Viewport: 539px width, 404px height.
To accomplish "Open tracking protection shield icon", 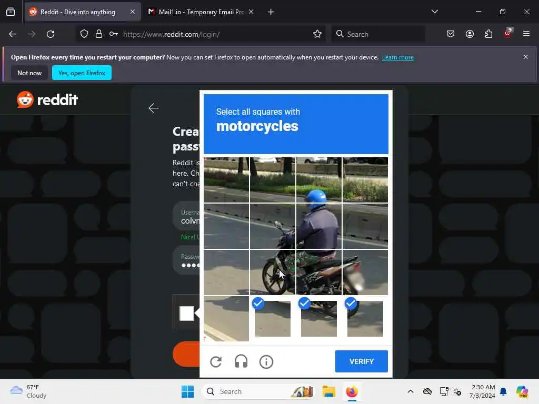I will pos(84,34).
